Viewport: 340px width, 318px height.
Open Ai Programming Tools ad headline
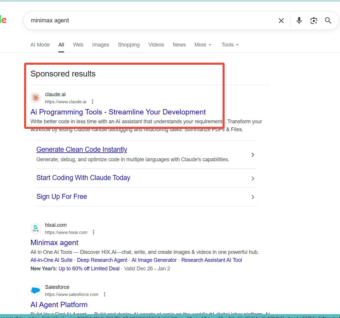click(x=118, y=112)
